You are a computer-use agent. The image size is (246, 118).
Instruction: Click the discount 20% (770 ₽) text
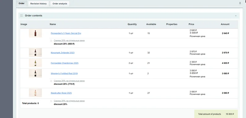64,84
